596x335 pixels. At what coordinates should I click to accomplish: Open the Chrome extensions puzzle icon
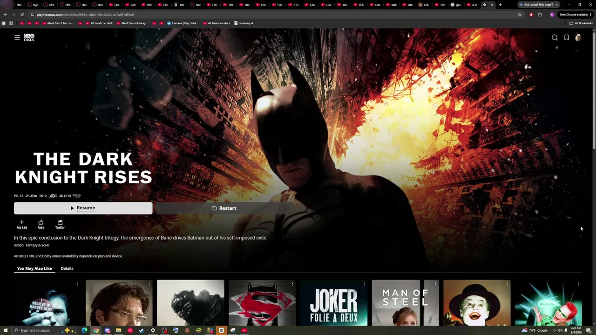[540, 14]
